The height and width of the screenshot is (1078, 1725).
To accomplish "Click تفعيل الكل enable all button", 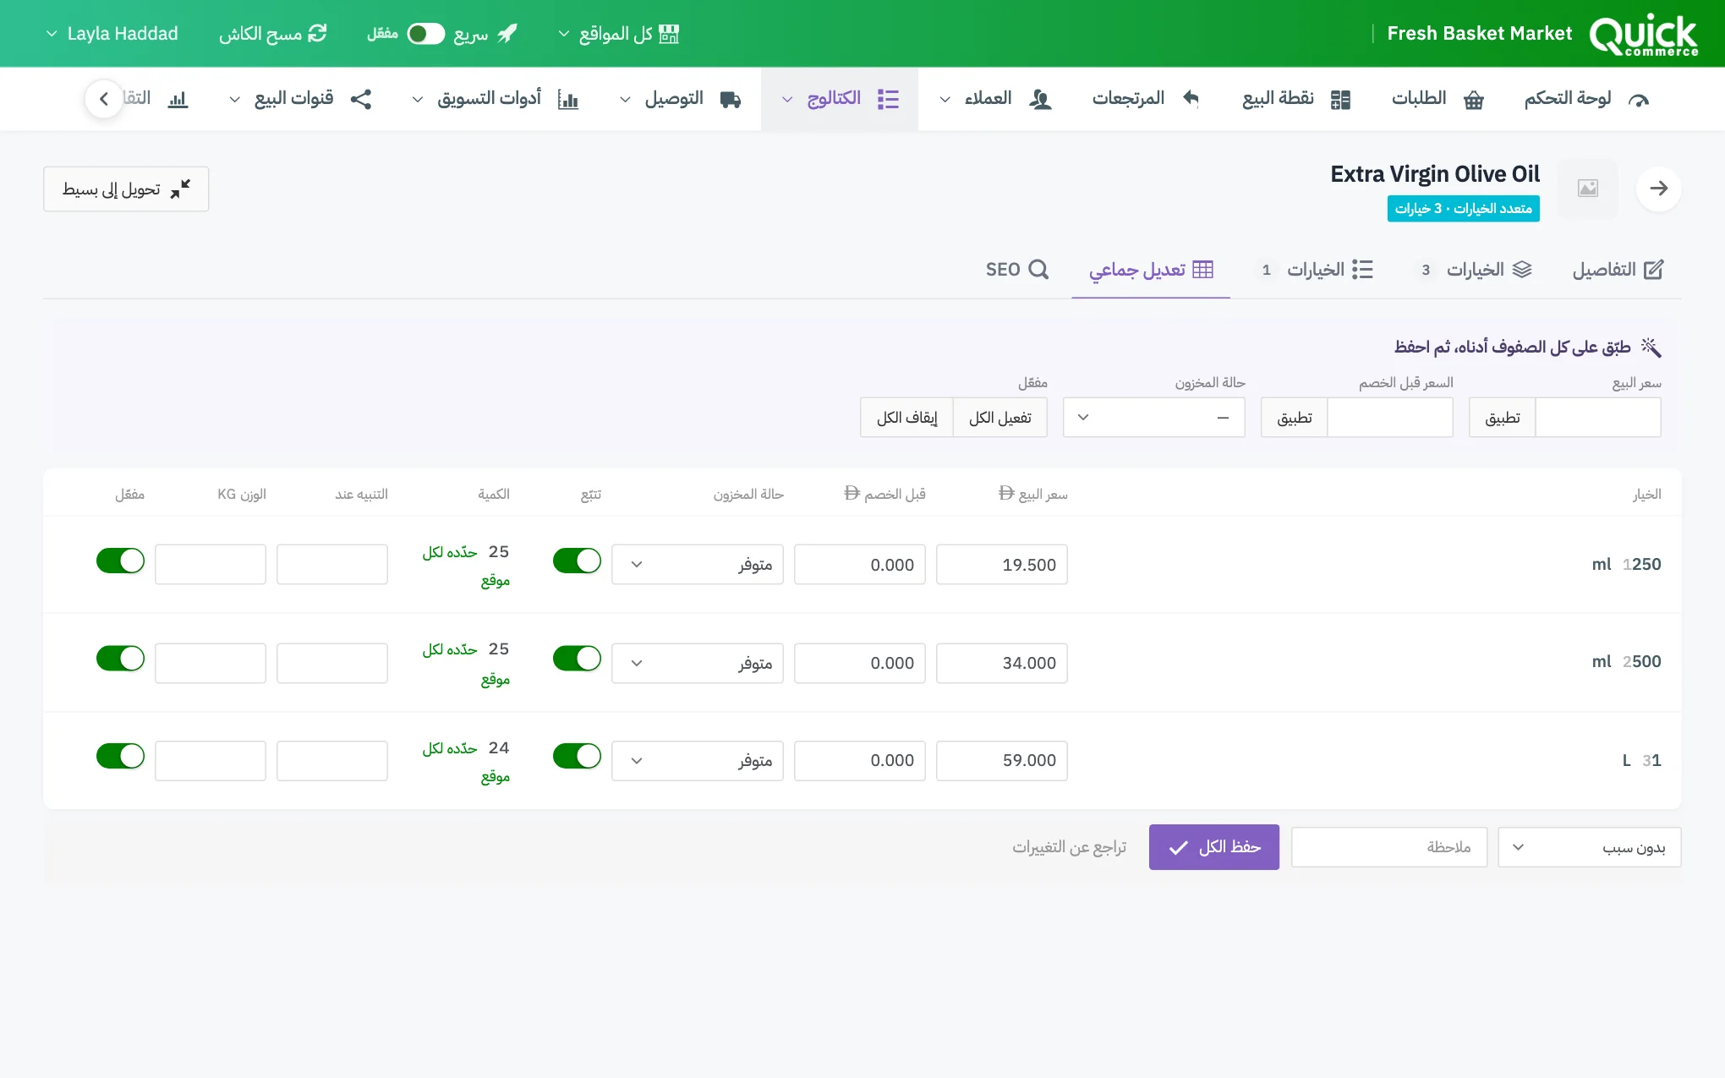I will tap(999, 418).
